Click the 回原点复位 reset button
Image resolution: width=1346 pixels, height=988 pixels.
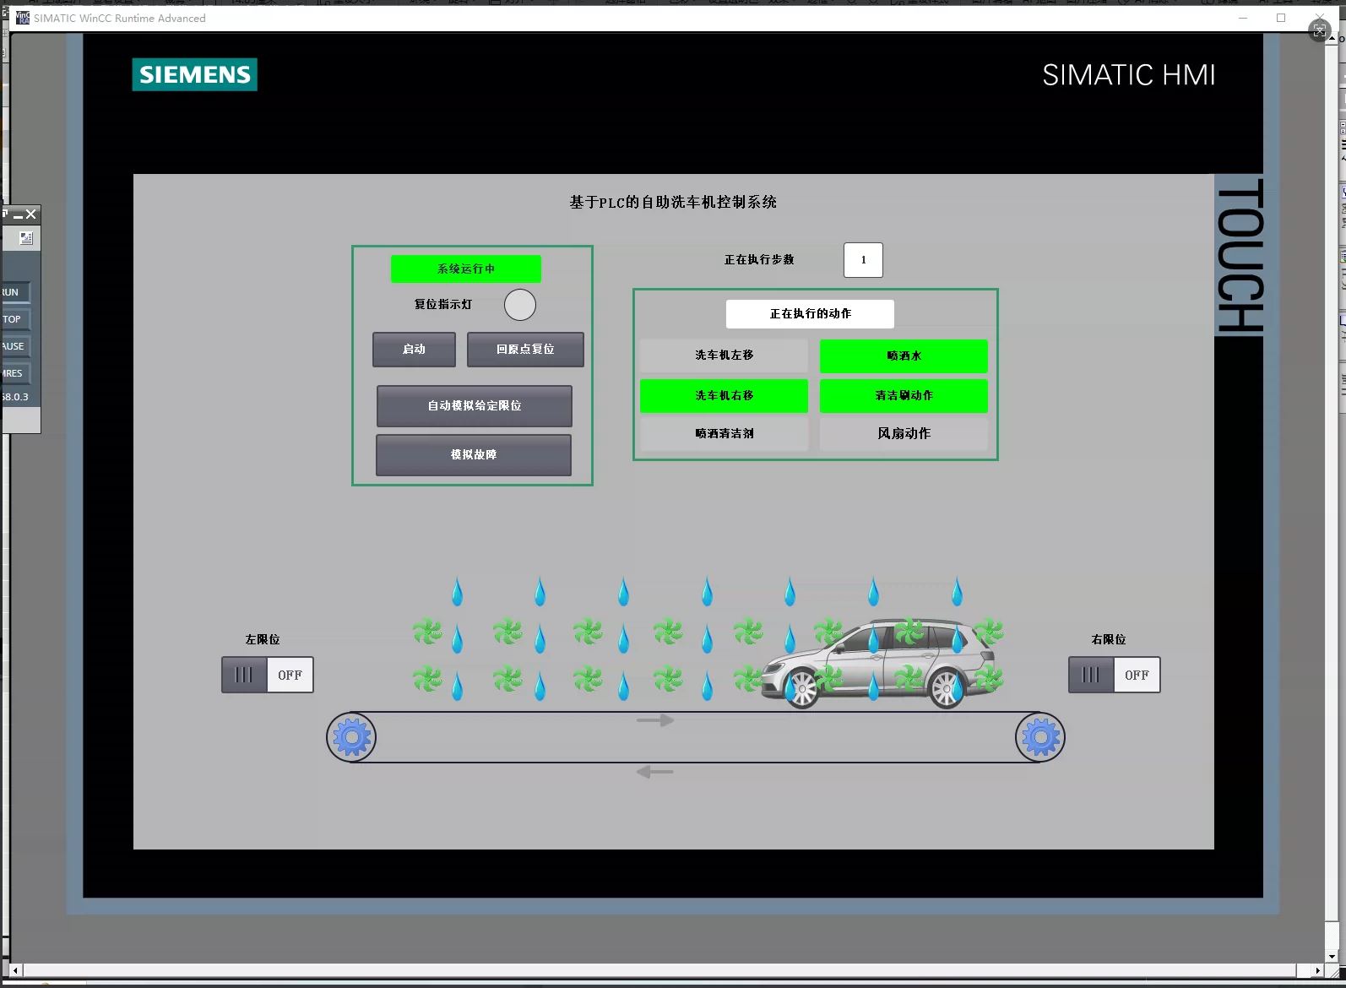(x=525, y=349)
